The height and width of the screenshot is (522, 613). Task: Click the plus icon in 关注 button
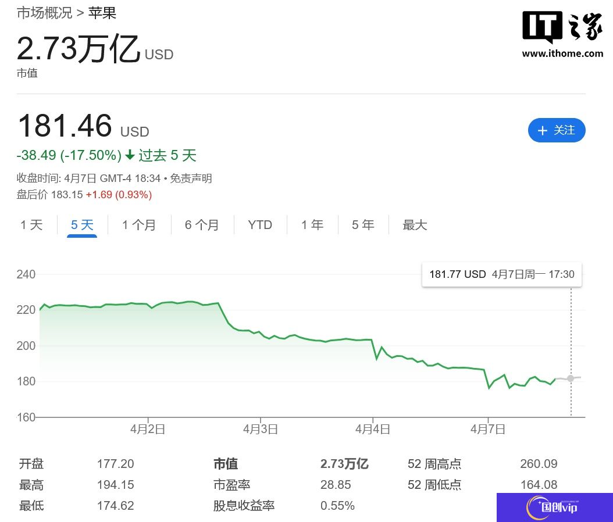[542, 130]
